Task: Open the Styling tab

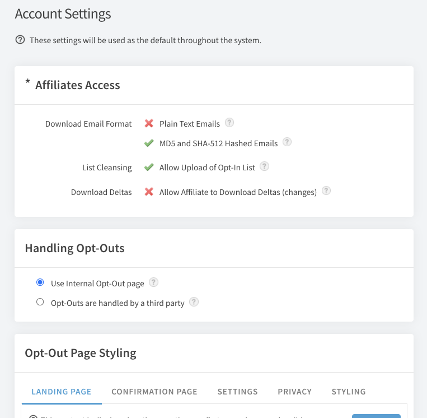Action: click(349, 392)
